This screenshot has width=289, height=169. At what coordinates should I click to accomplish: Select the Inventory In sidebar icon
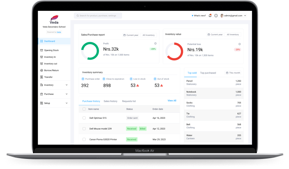41,57
